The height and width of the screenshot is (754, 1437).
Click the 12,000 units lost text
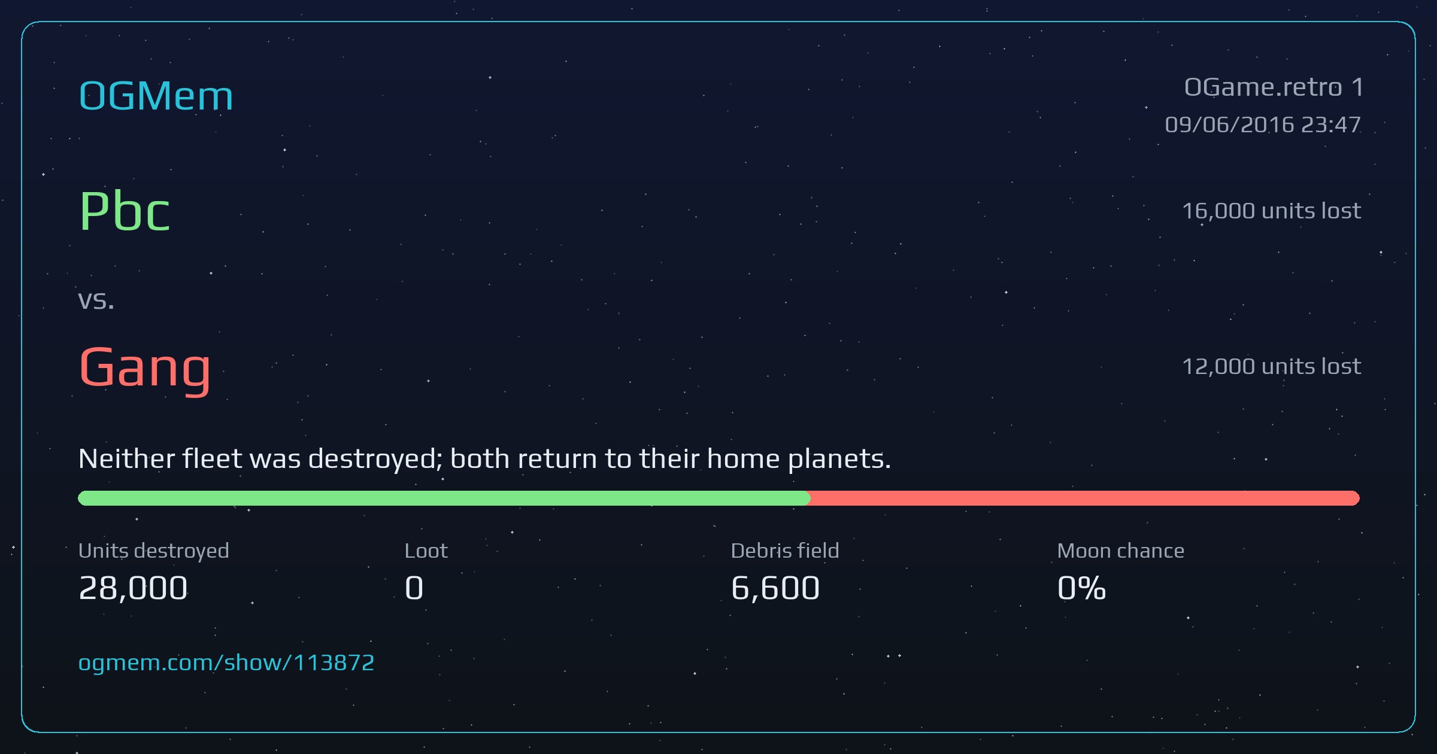tap(1271, 366)
